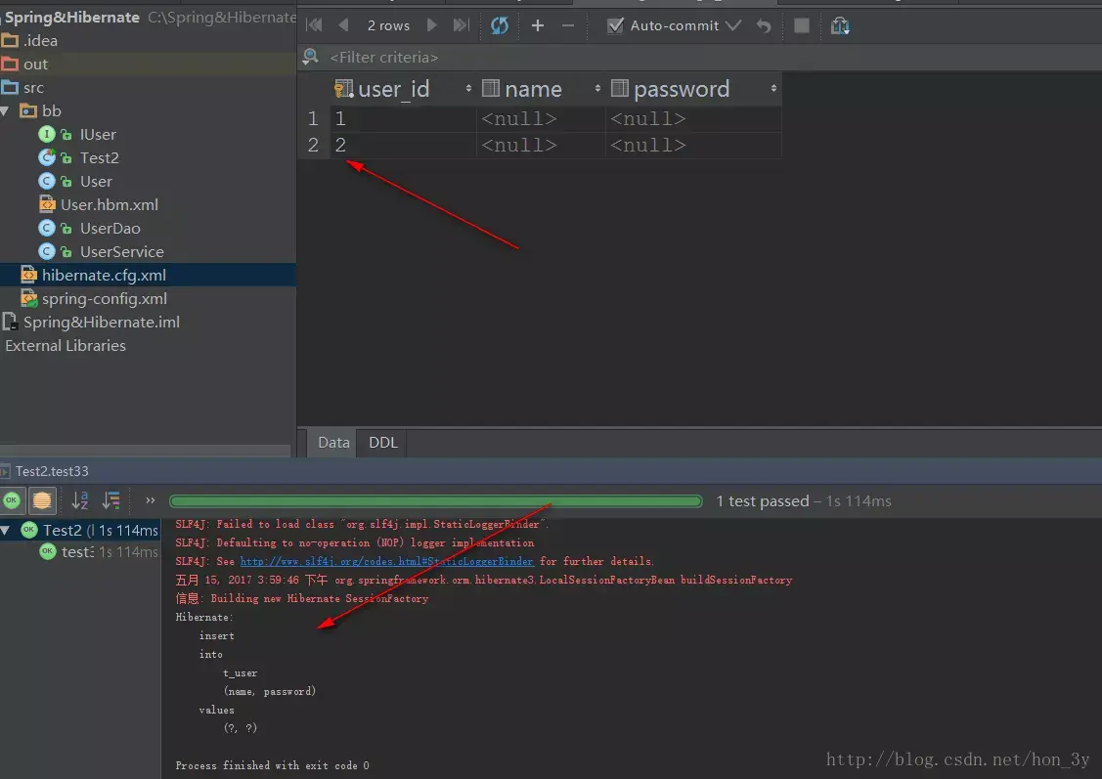Select the User.hbm.xml file icon
This screenshot has width=1102, height=779.
47,204
